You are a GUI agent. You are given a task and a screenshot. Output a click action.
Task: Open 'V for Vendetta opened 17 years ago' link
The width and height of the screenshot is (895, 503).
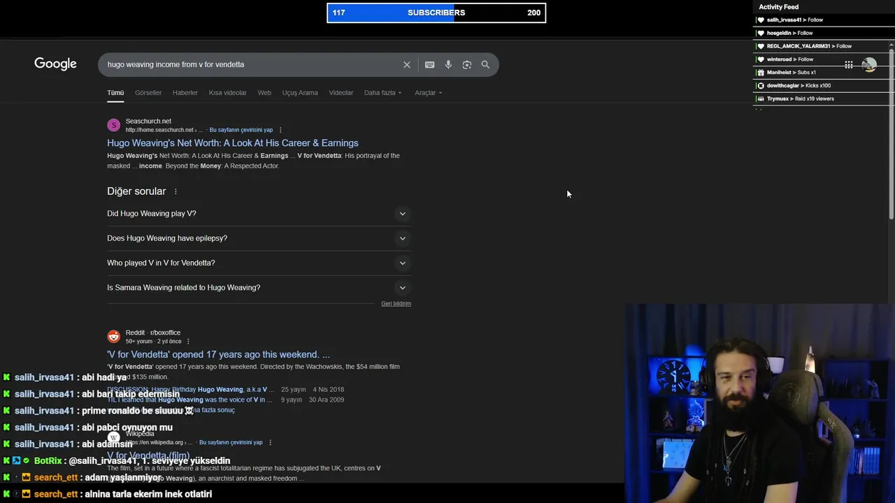(x=218, y=355)
